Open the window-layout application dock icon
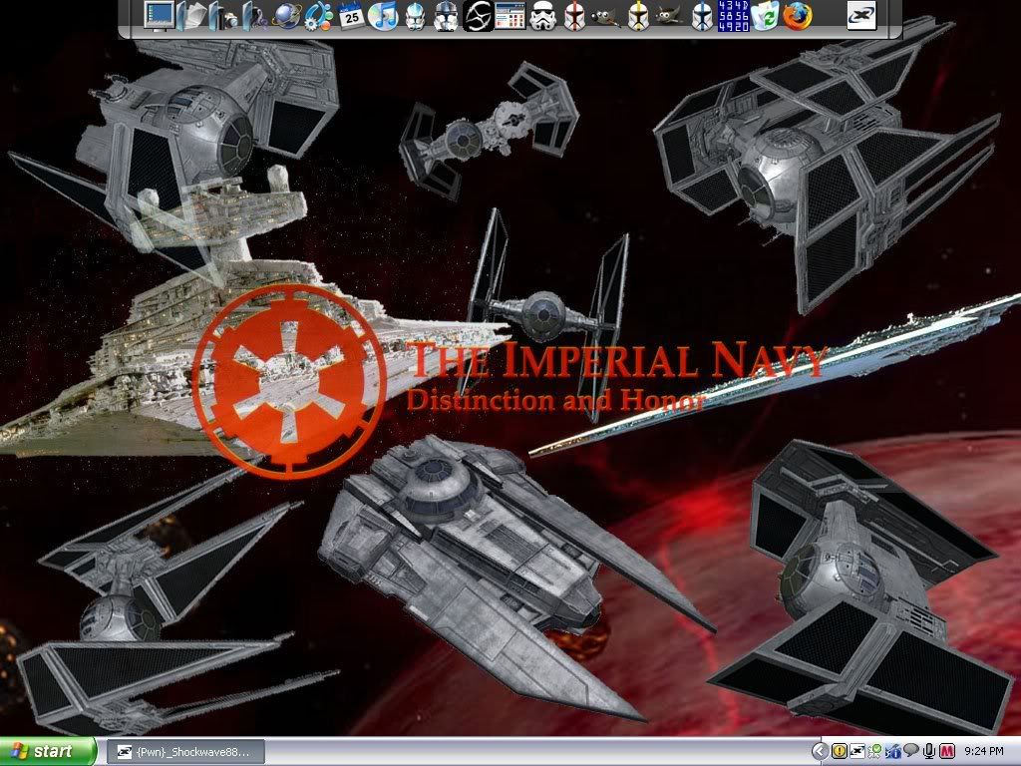Image resolution: width=1021 pixels, height=766 pixels. [x=510, y=16]
